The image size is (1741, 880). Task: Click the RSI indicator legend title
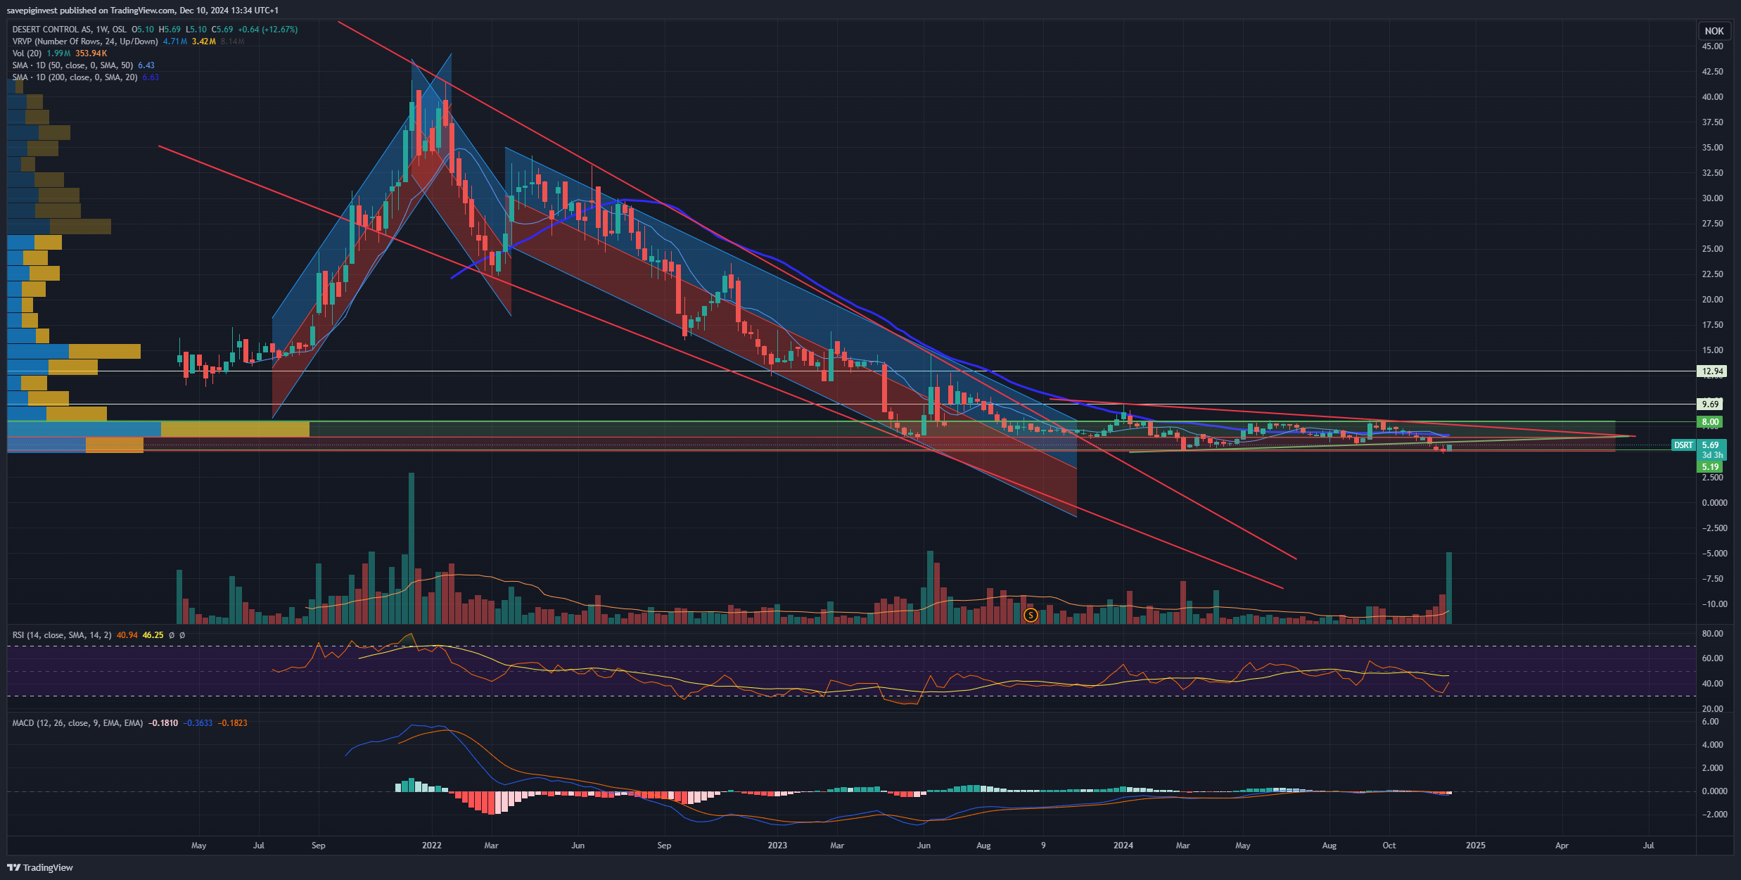pos(61,635)
